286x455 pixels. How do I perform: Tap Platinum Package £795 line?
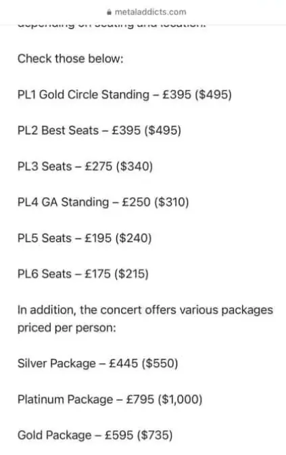[x=110, y=399]
